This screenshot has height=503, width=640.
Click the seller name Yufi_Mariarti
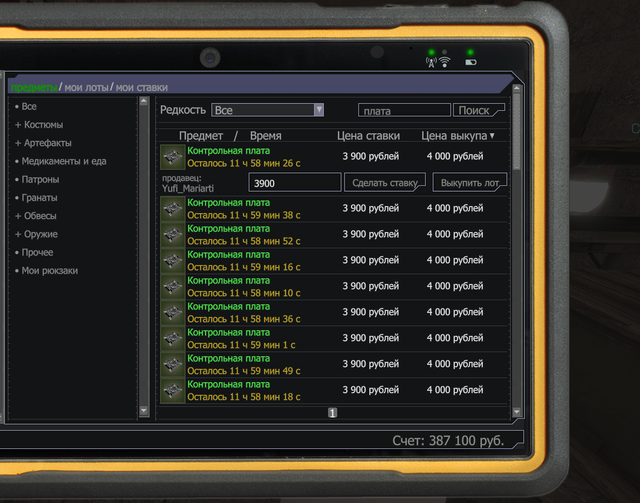point(188,188)
